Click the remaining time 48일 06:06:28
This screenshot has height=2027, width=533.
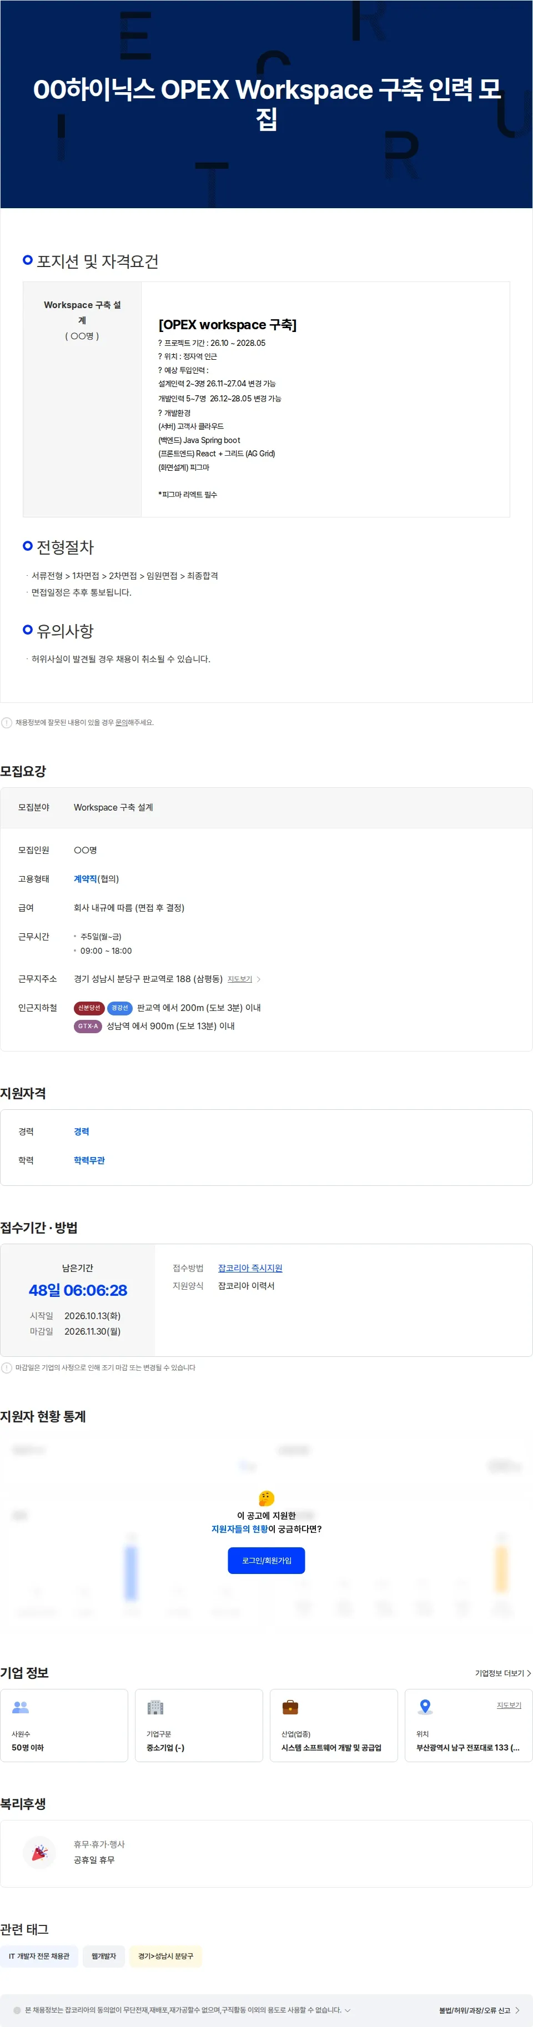coord(78,1290)
